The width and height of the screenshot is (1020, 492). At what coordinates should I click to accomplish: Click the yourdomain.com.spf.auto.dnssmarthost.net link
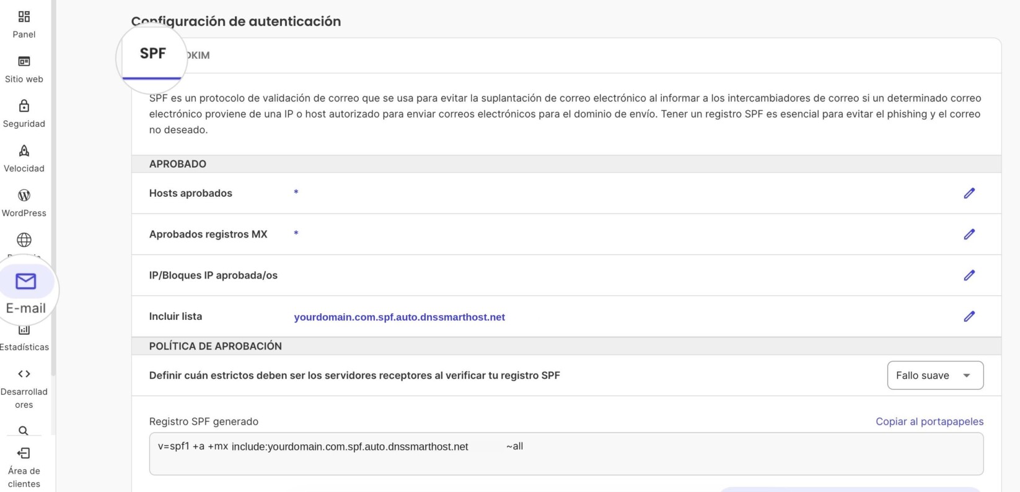pyautogui.click(x=399, y=317)
